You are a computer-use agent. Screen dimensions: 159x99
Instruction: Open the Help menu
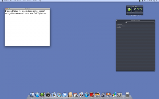click(x=40, y=1)
